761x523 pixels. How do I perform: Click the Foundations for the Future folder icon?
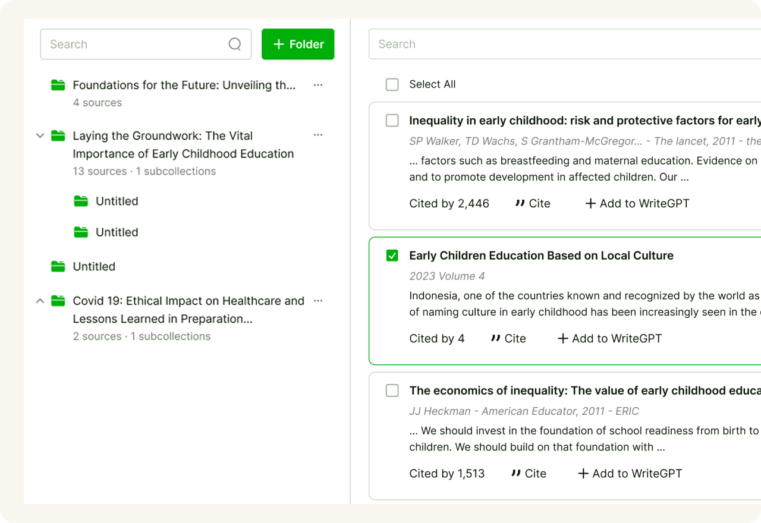tap(58, 85)
